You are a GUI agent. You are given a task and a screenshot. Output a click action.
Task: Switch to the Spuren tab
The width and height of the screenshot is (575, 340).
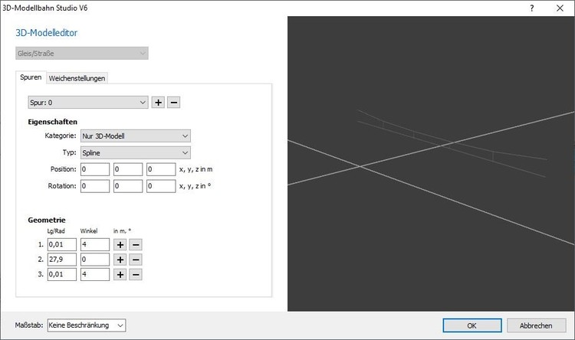(31, 77)
